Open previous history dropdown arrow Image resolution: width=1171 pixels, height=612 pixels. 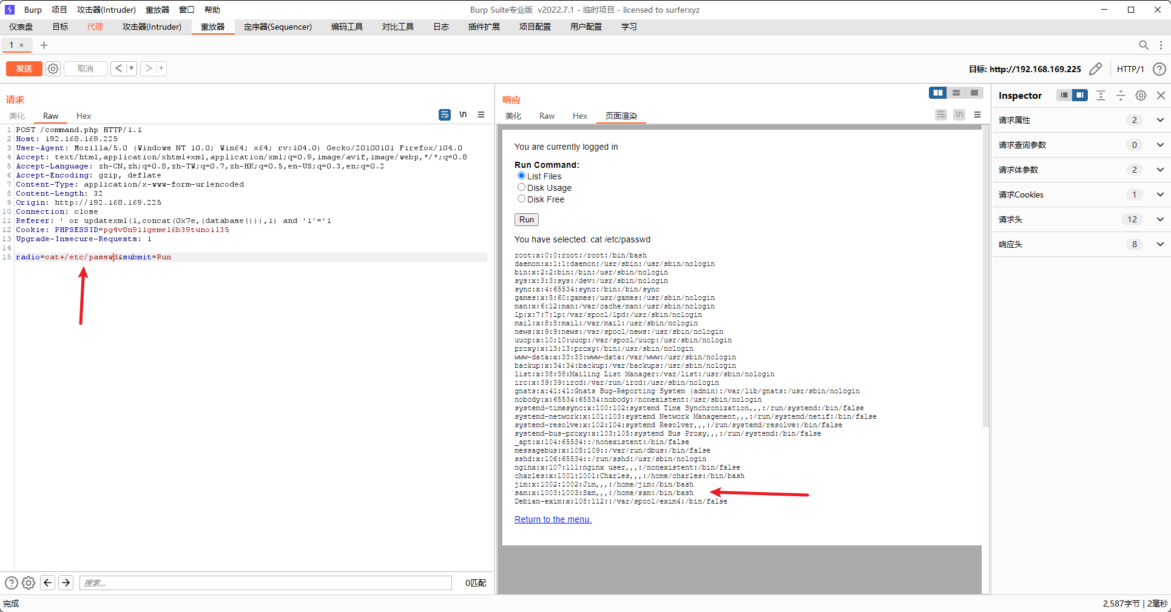click(x=131, y=68)
